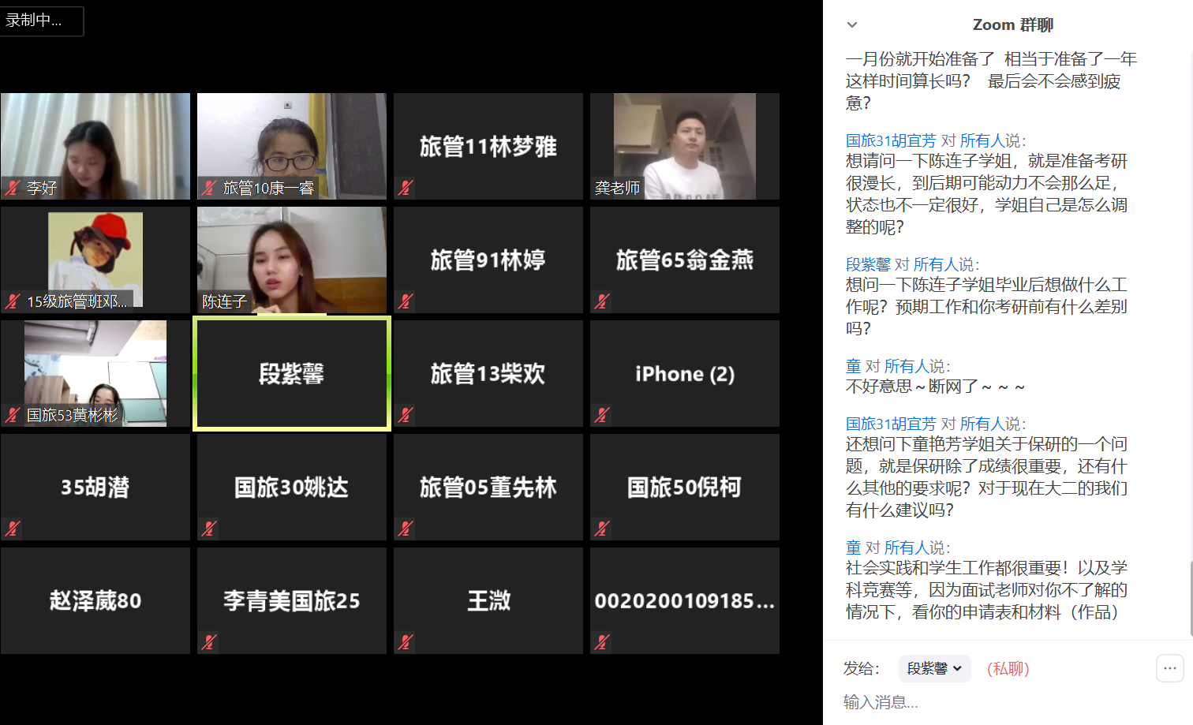This screenshot has width=1193, height=725.
Task: Collapse the Zoom 群聊 panel chevron
Action: coord(852,24)
